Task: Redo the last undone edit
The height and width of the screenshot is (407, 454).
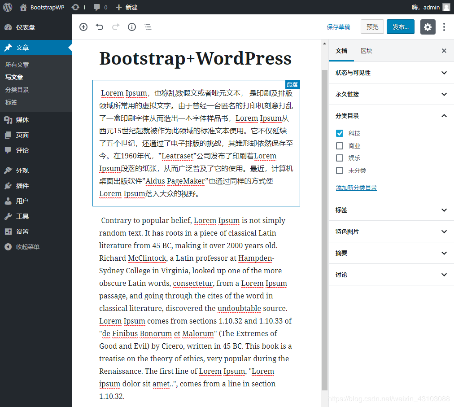Action: coord(116,27)
